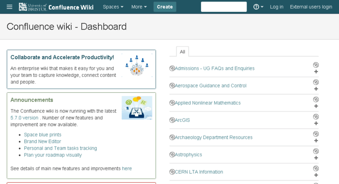Click the top-right icon in Applied Nonlinear Mathematics row
The height and width of the screenshot is (184, 339).
316,99
